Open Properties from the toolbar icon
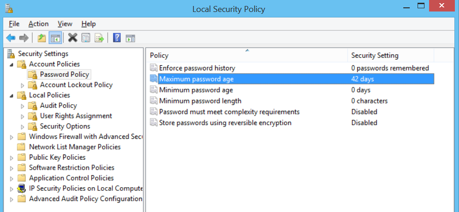 [x=86, y=38]
